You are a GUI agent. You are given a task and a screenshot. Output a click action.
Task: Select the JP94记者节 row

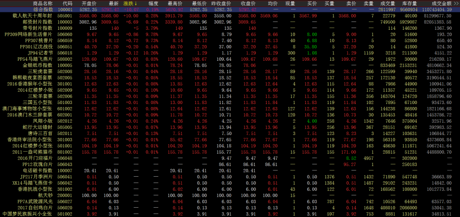[x=230, y=53]
